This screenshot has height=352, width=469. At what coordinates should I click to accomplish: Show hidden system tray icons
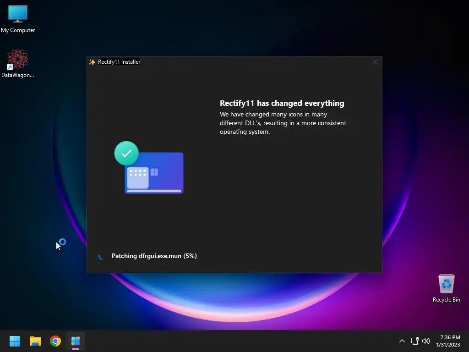402,341
